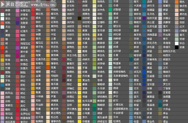Click the 丝瓜花黄 text
188x123 pixels.
tap(87, 101)
